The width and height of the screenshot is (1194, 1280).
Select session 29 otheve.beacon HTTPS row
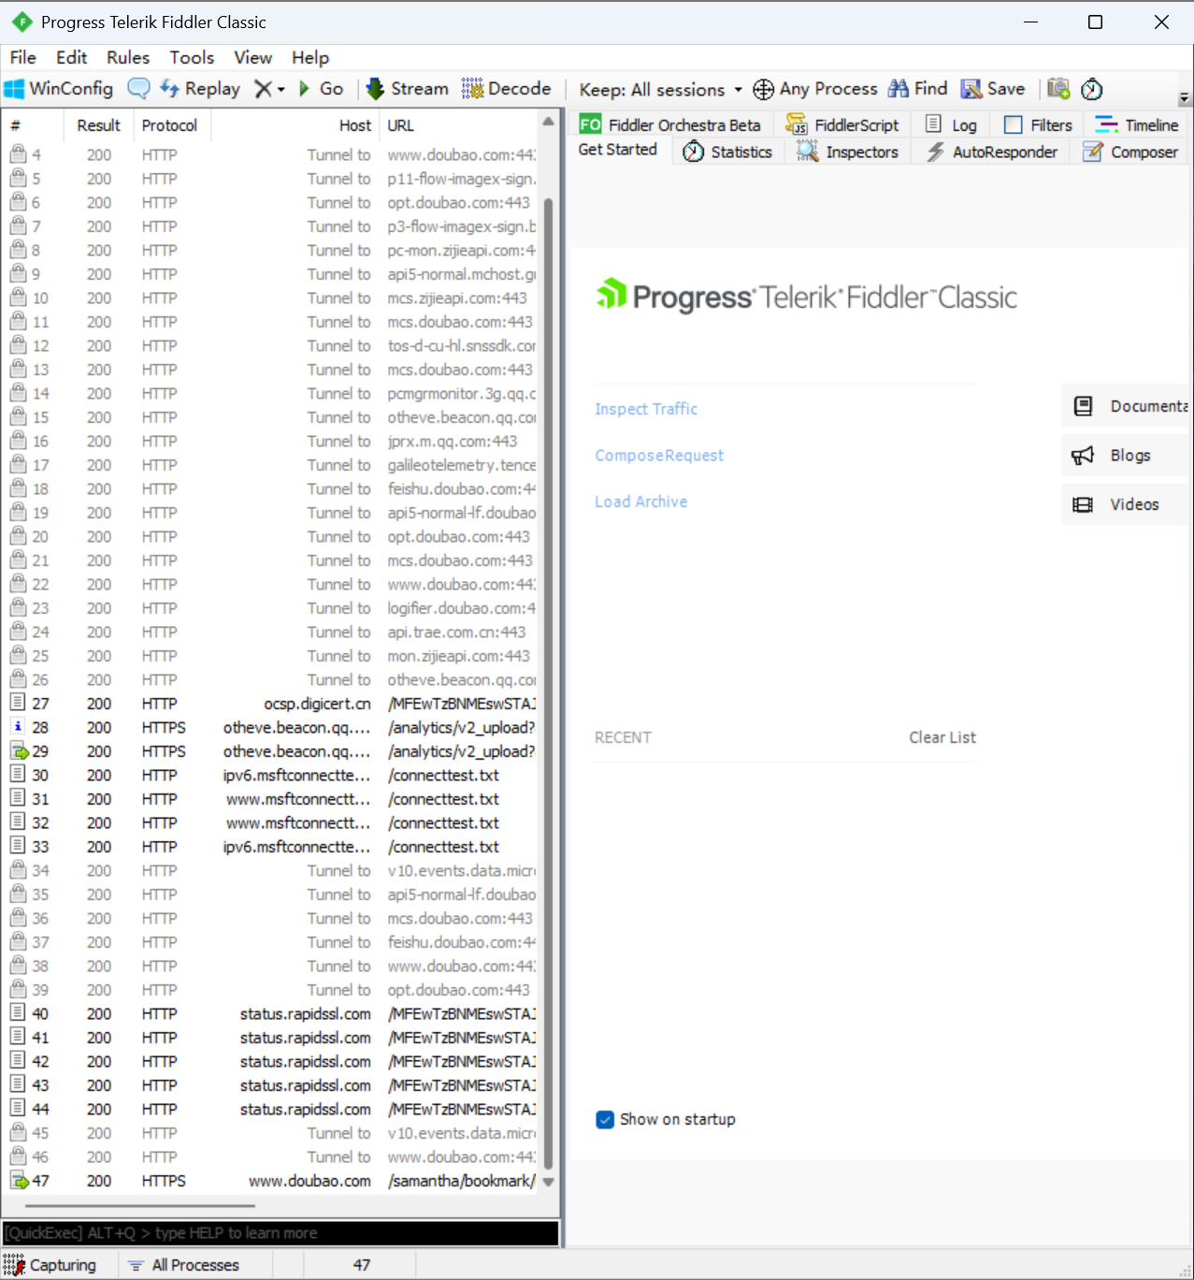coord(271,751)
